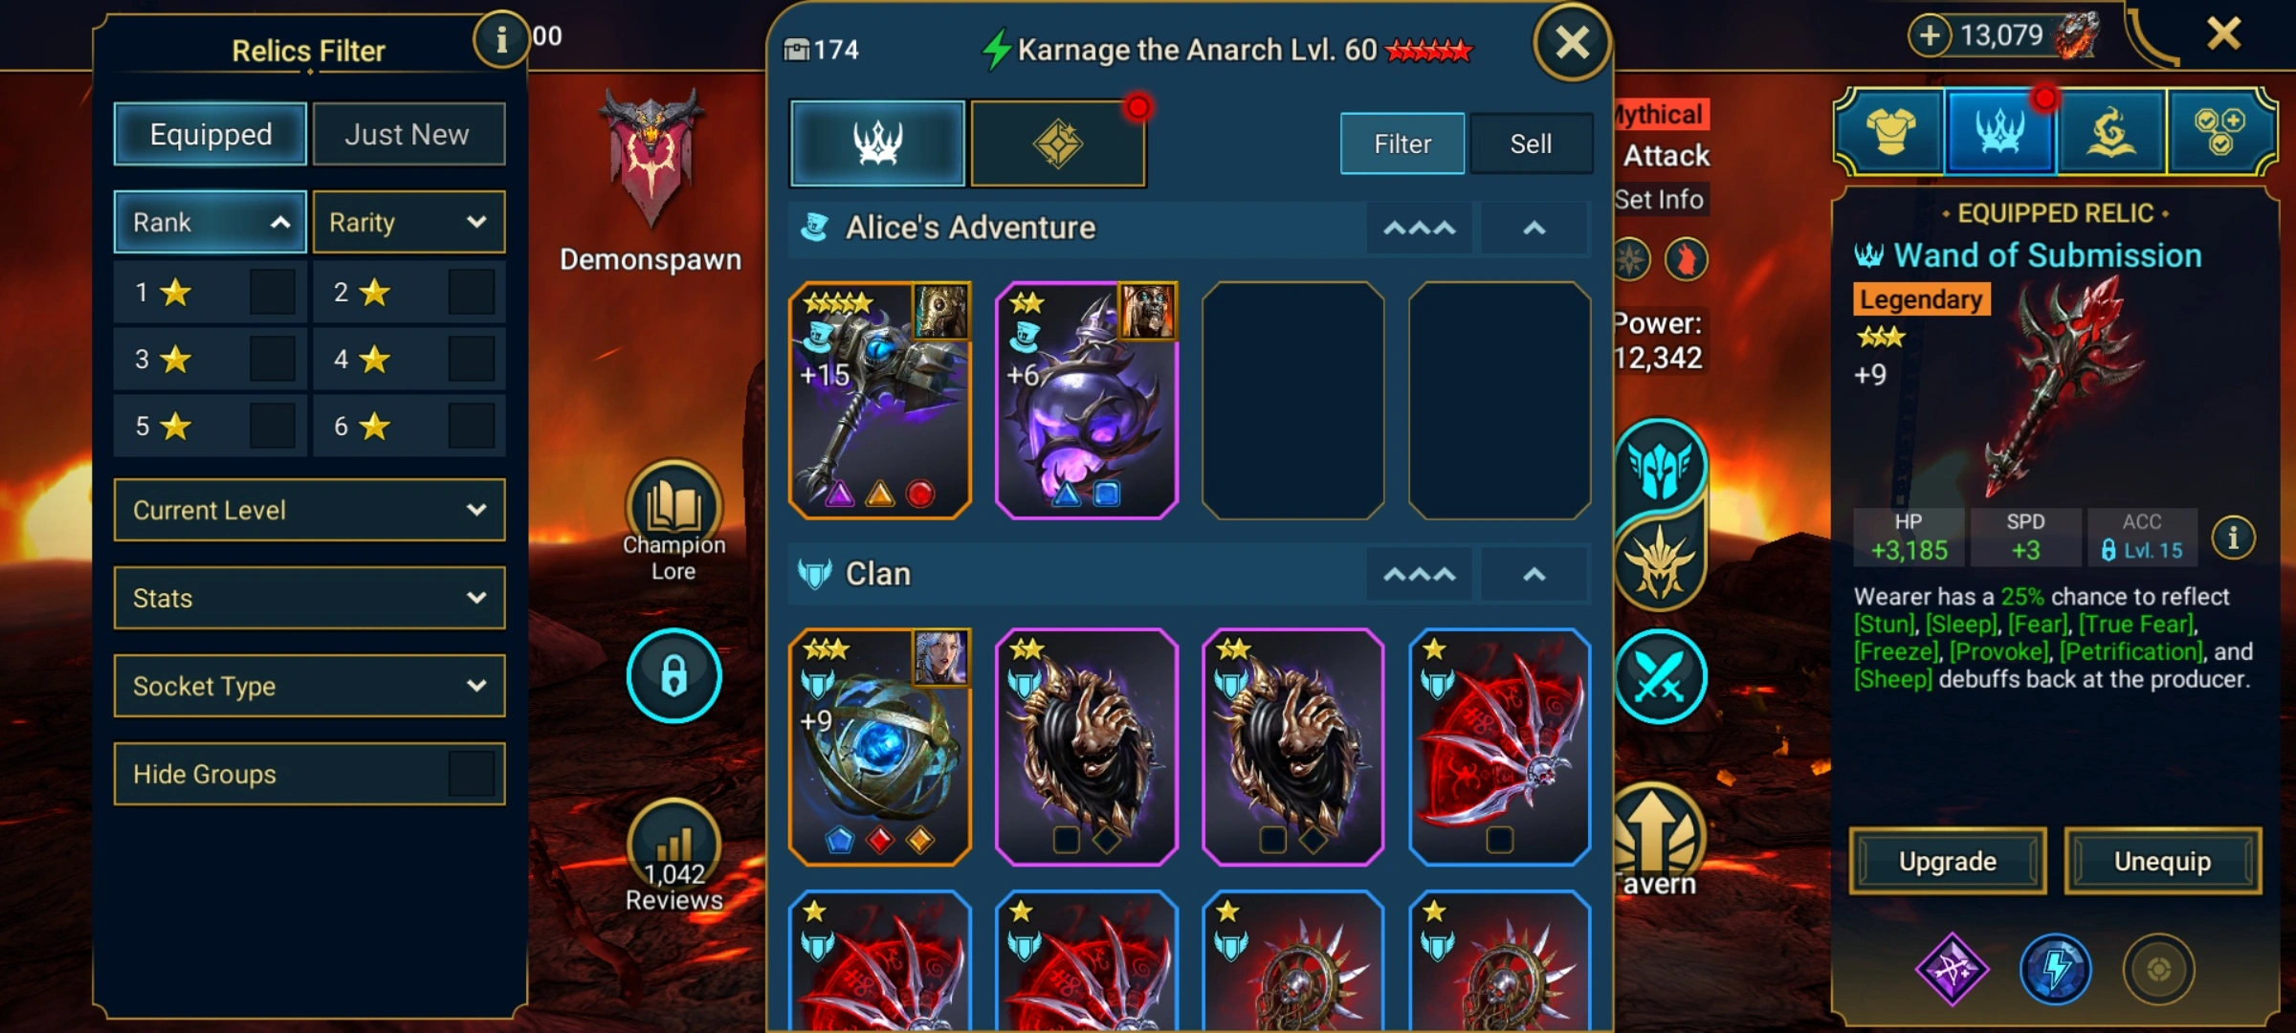Enable the Hide Groups checkbox

click(x=471, y=774)
